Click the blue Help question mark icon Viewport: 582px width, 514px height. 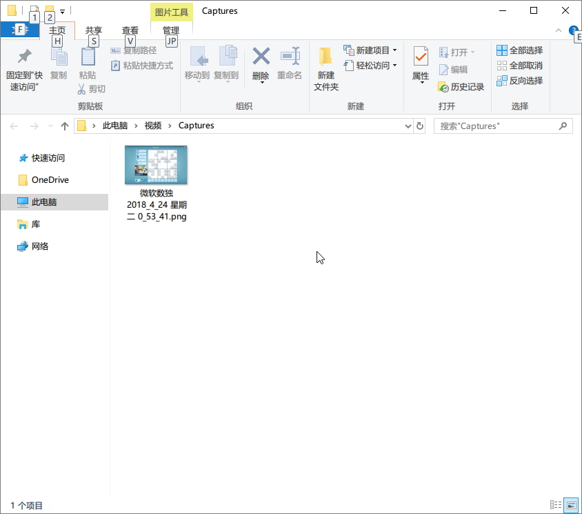tap(573, 30)
